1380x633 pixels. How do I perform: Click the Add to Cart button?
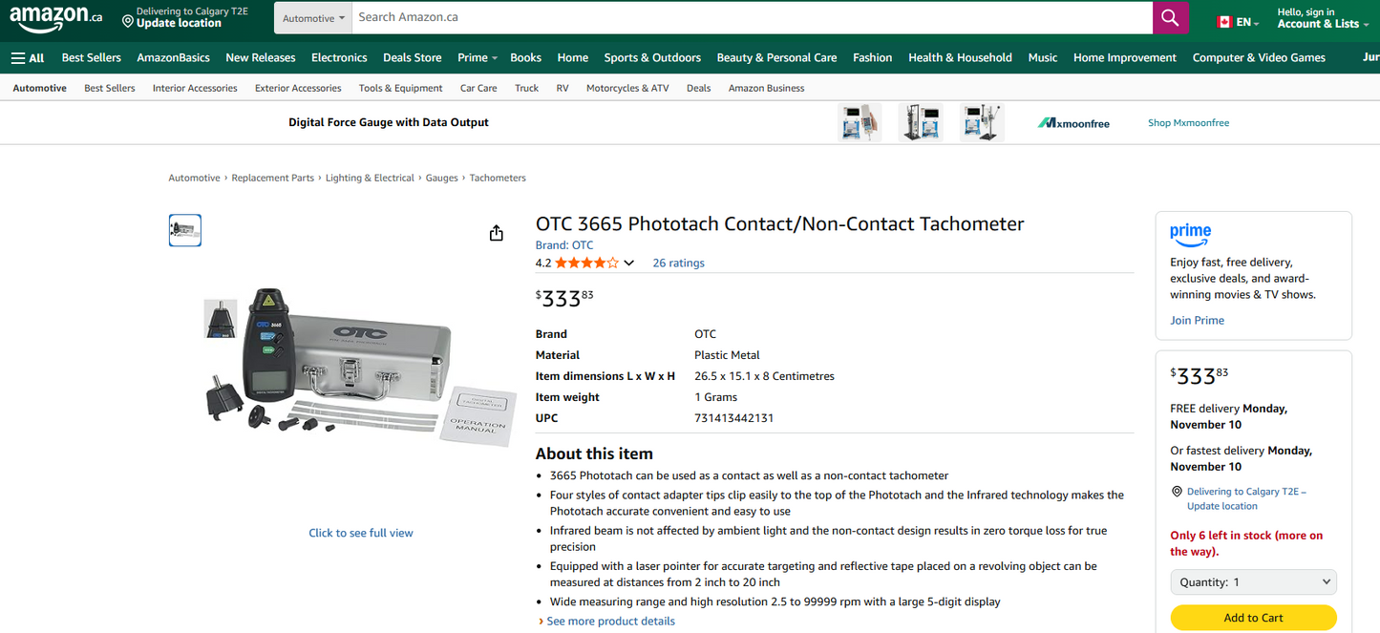pyautogui.click(x=1253, y=618)
